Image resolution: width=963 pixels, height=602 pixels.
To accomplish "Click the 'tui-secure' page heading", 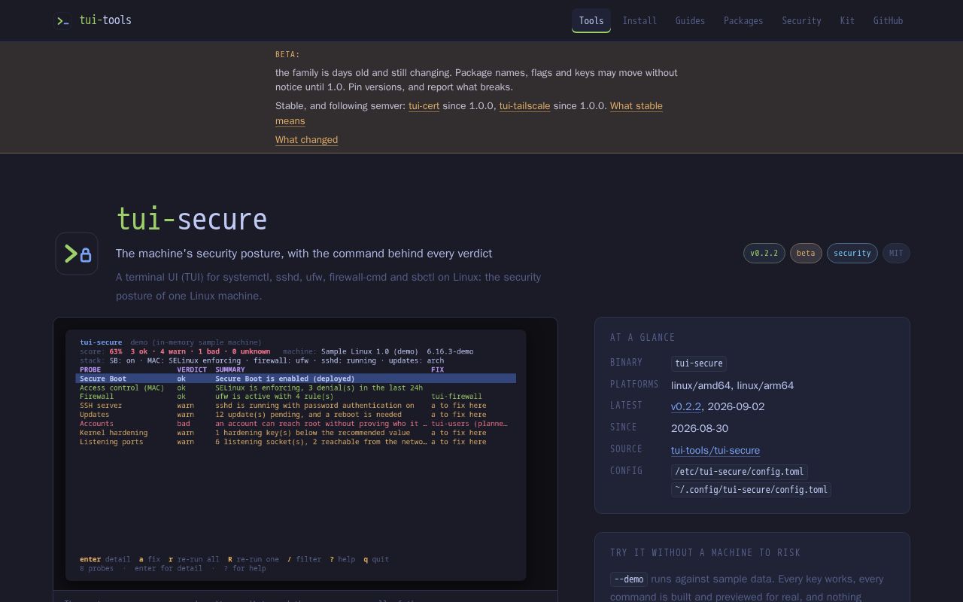I will click(x=192, y=219).
